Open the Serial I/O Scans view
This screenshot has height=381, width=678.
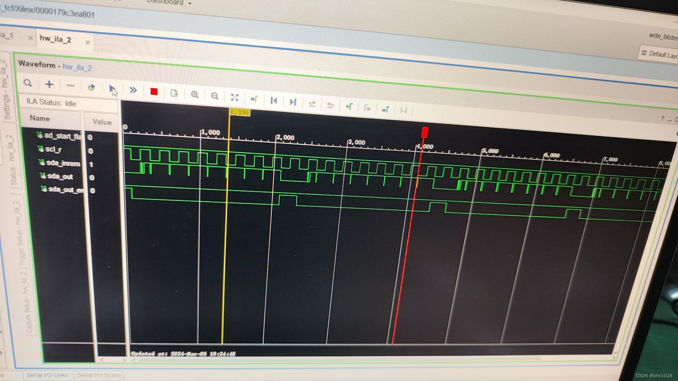99,375
